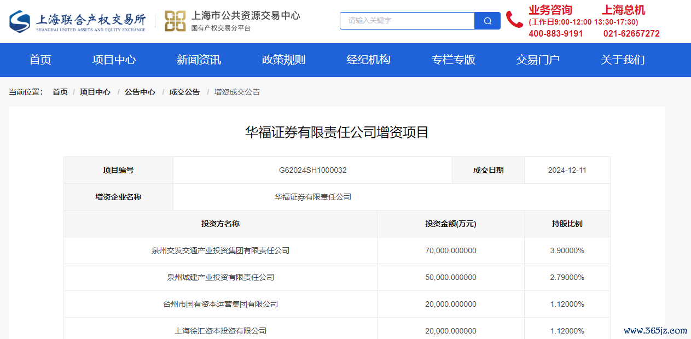This screenshot has height=339, width=691.
Task: Click the 持股比例 column header
Action: (567, 224)
